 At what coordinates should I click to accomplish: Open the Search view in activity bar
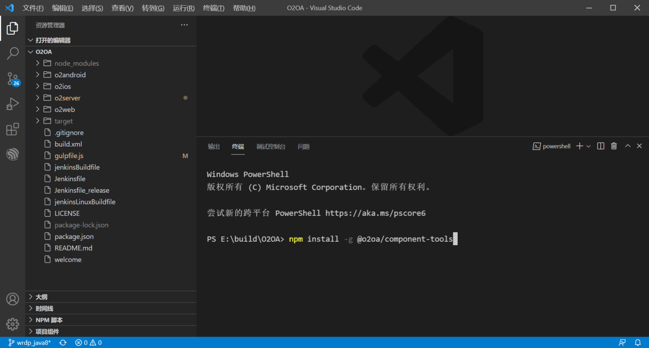13,53
